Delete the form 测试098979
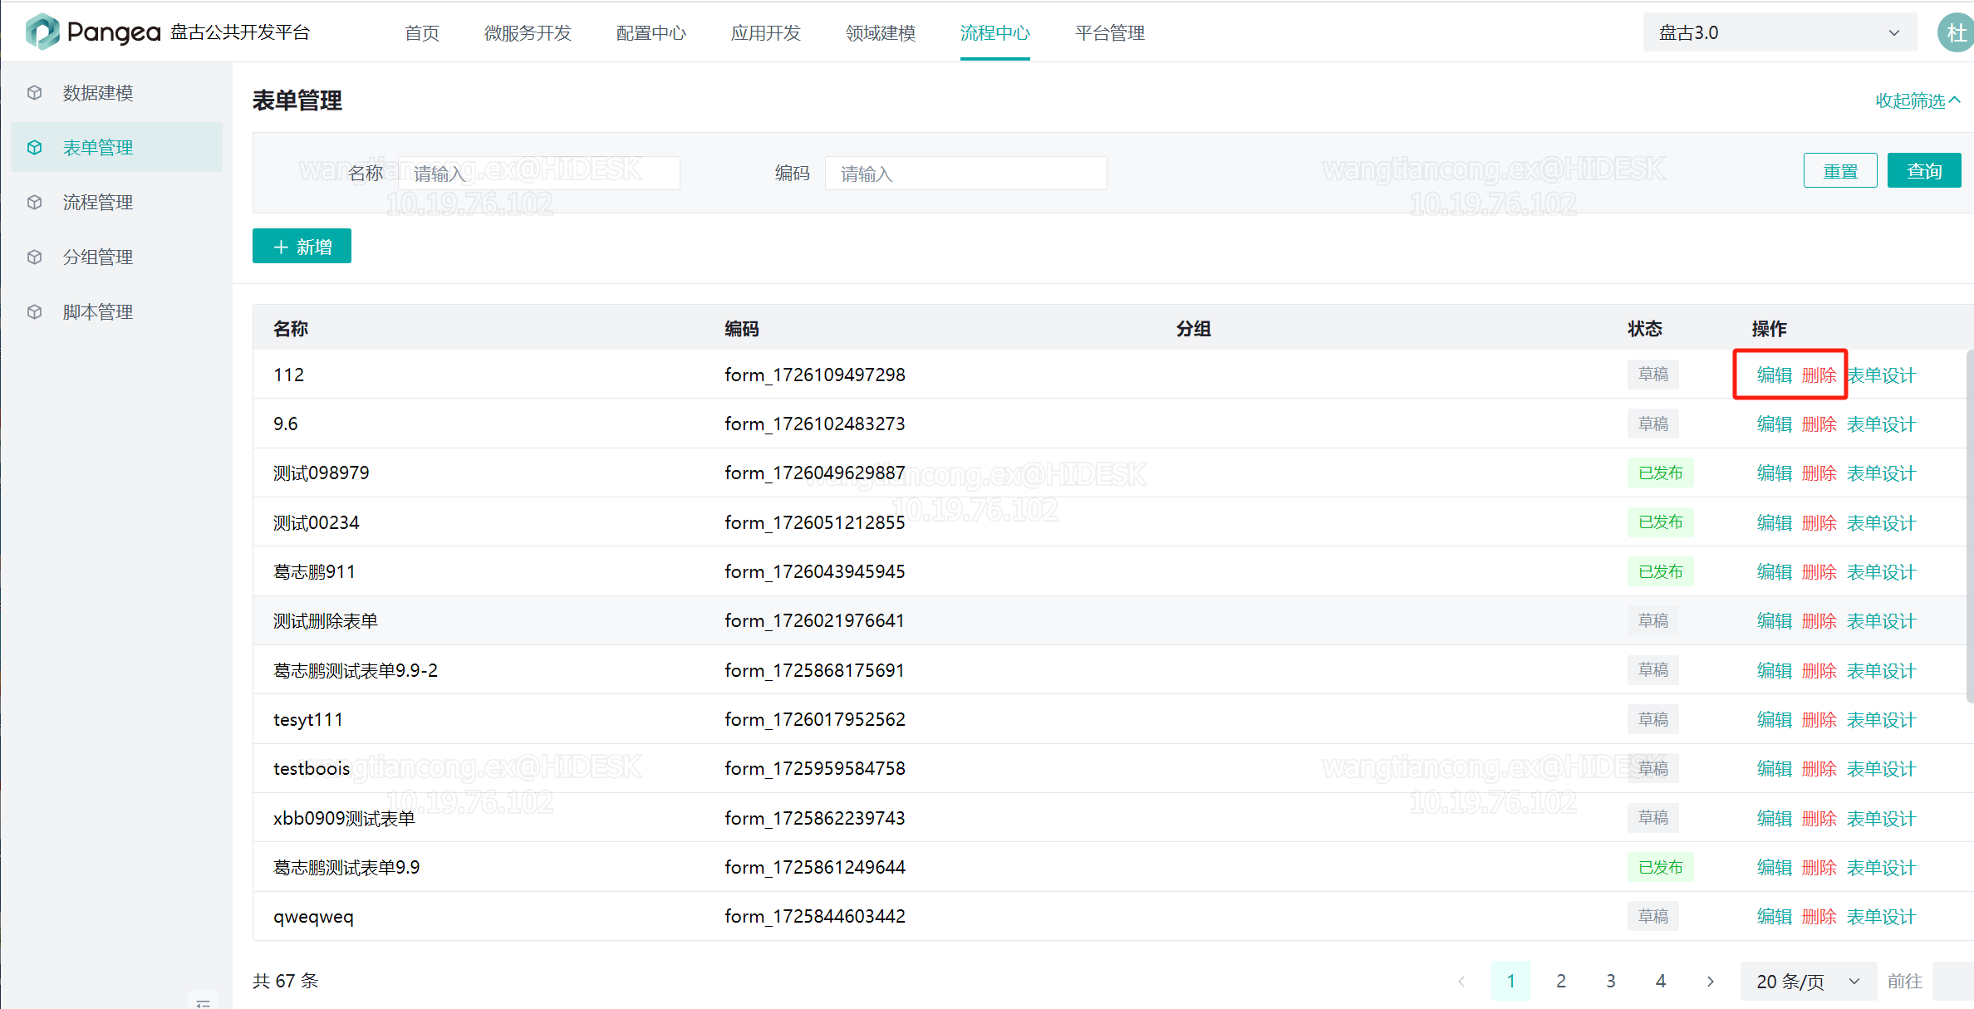 point(1819,473)
